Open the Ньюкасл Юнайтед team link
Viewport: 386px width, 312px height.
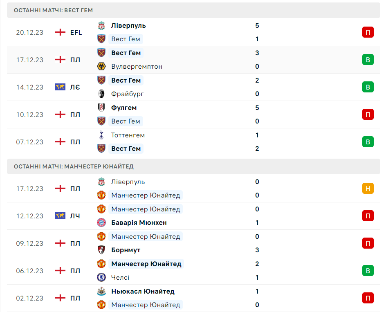click(x=143, y=291)
